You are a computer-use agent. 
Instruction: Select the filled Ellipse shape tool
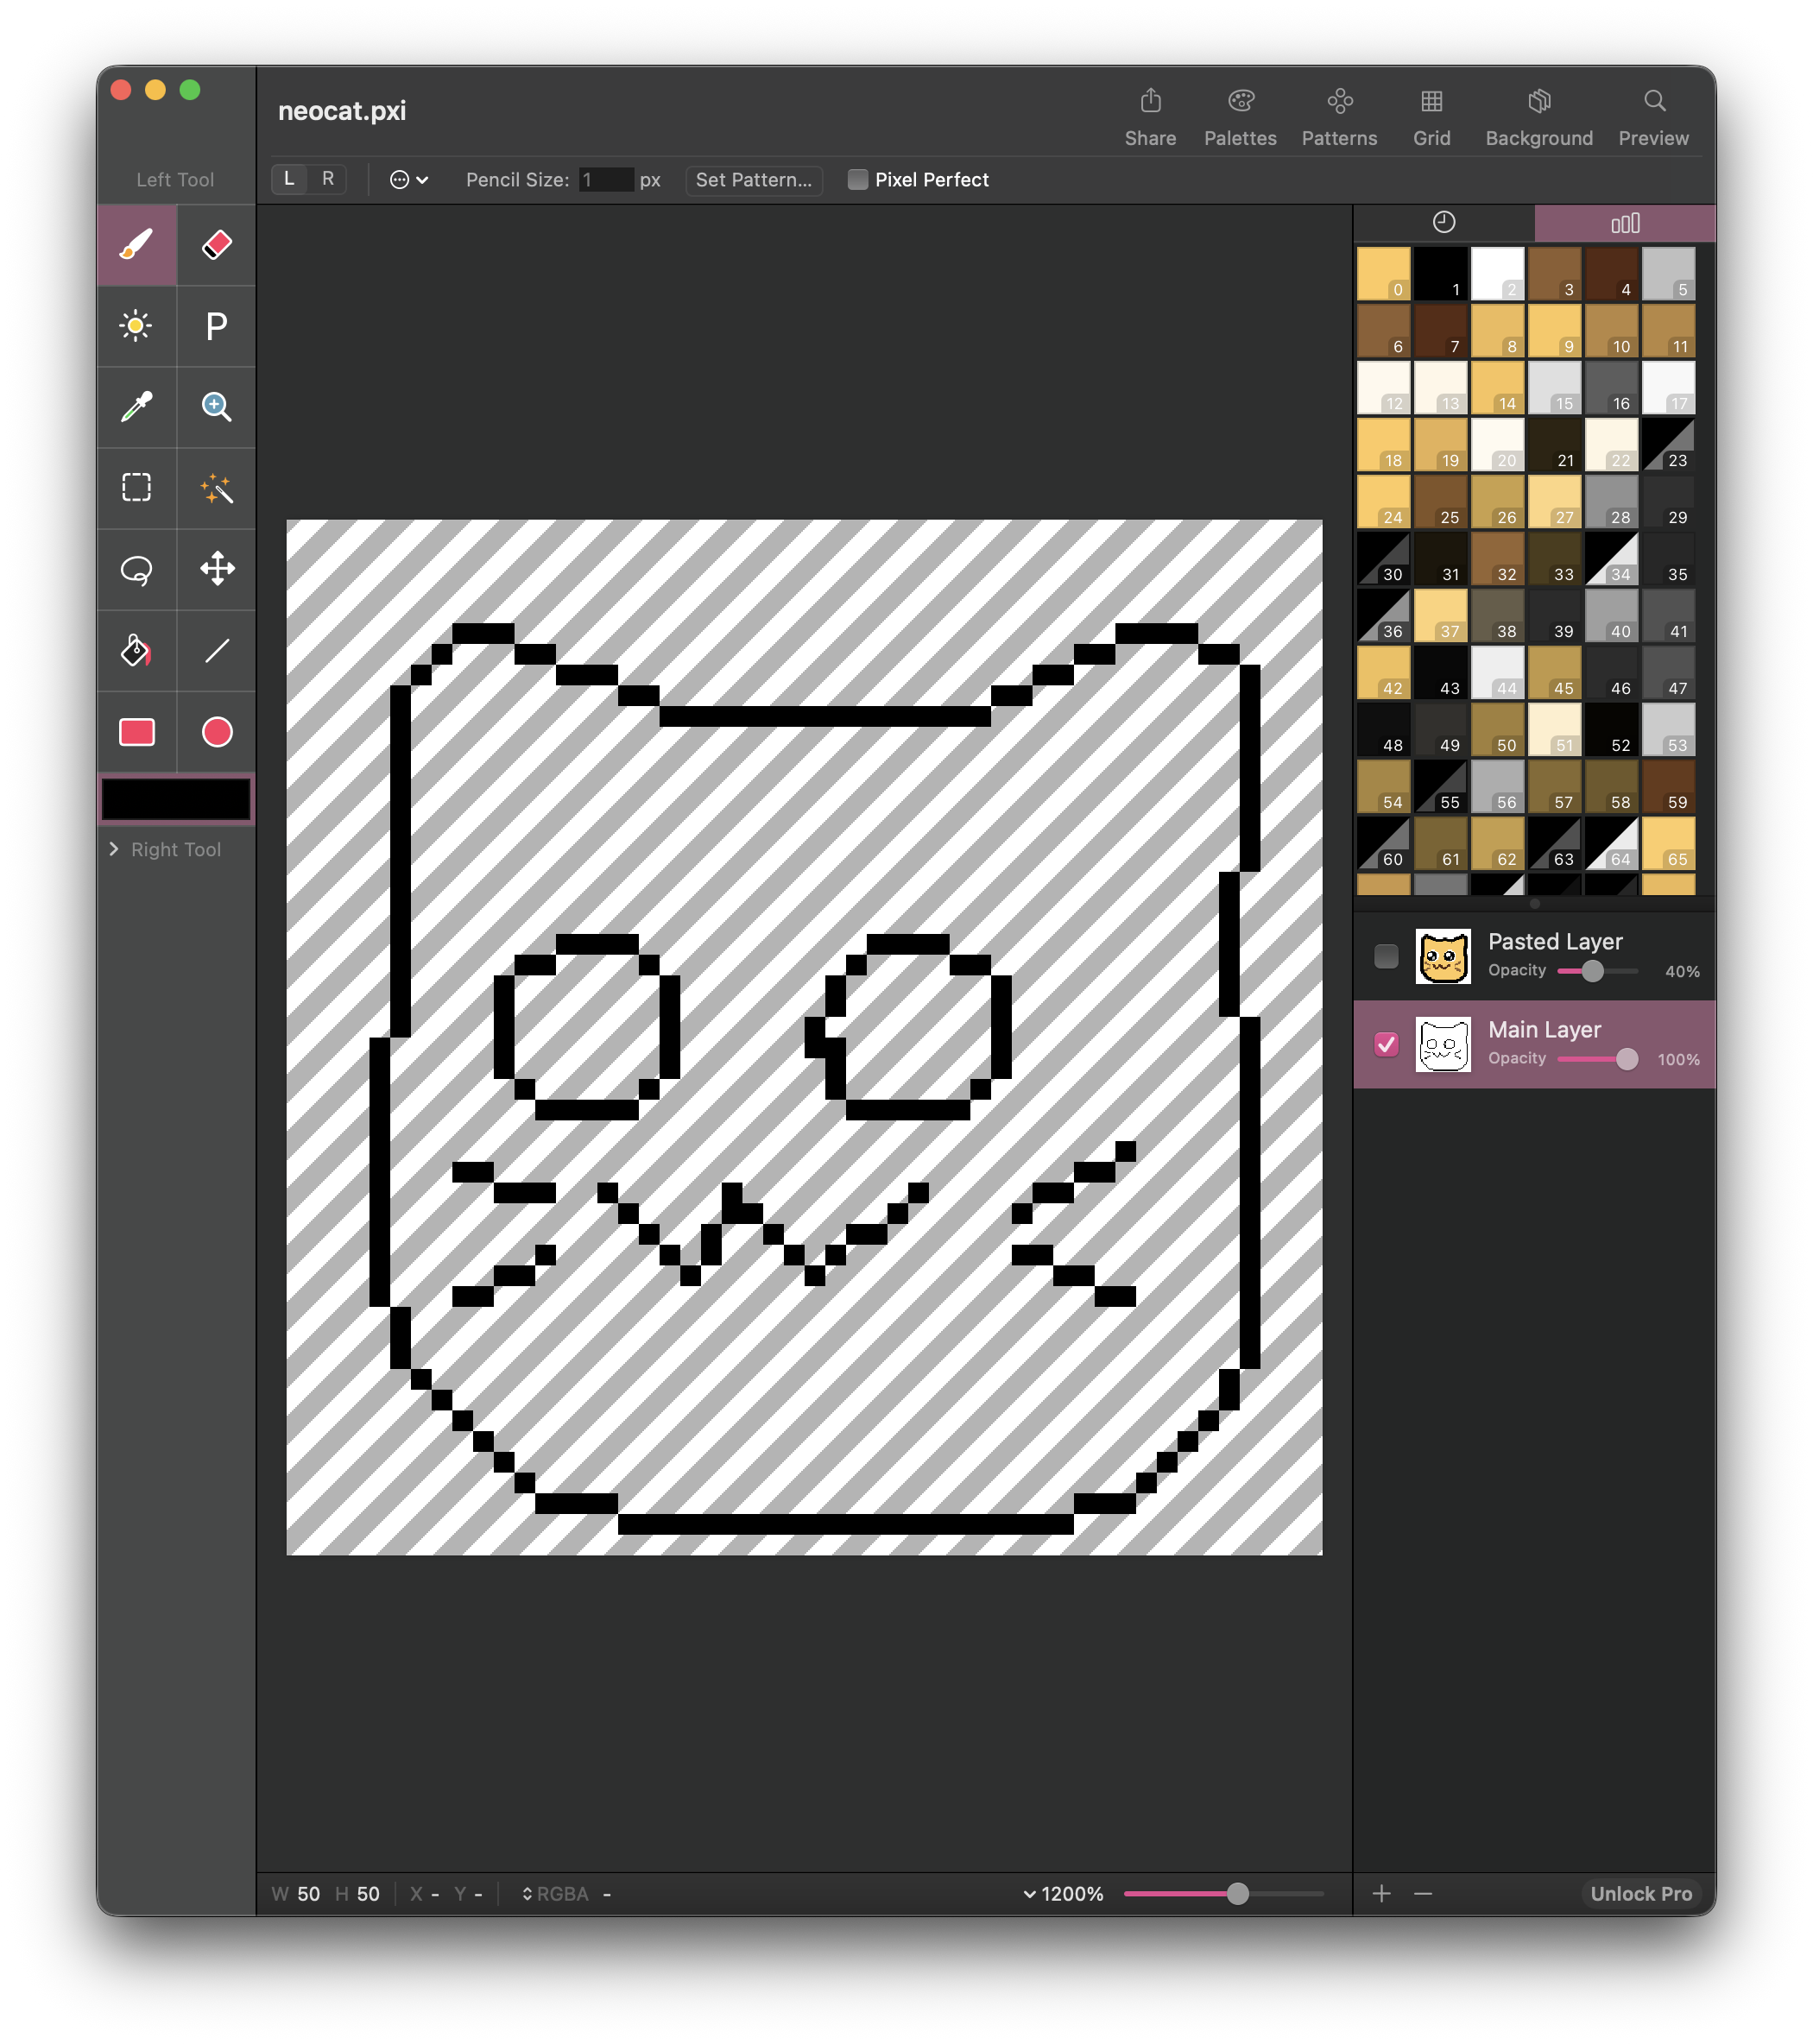coord(217,732)
